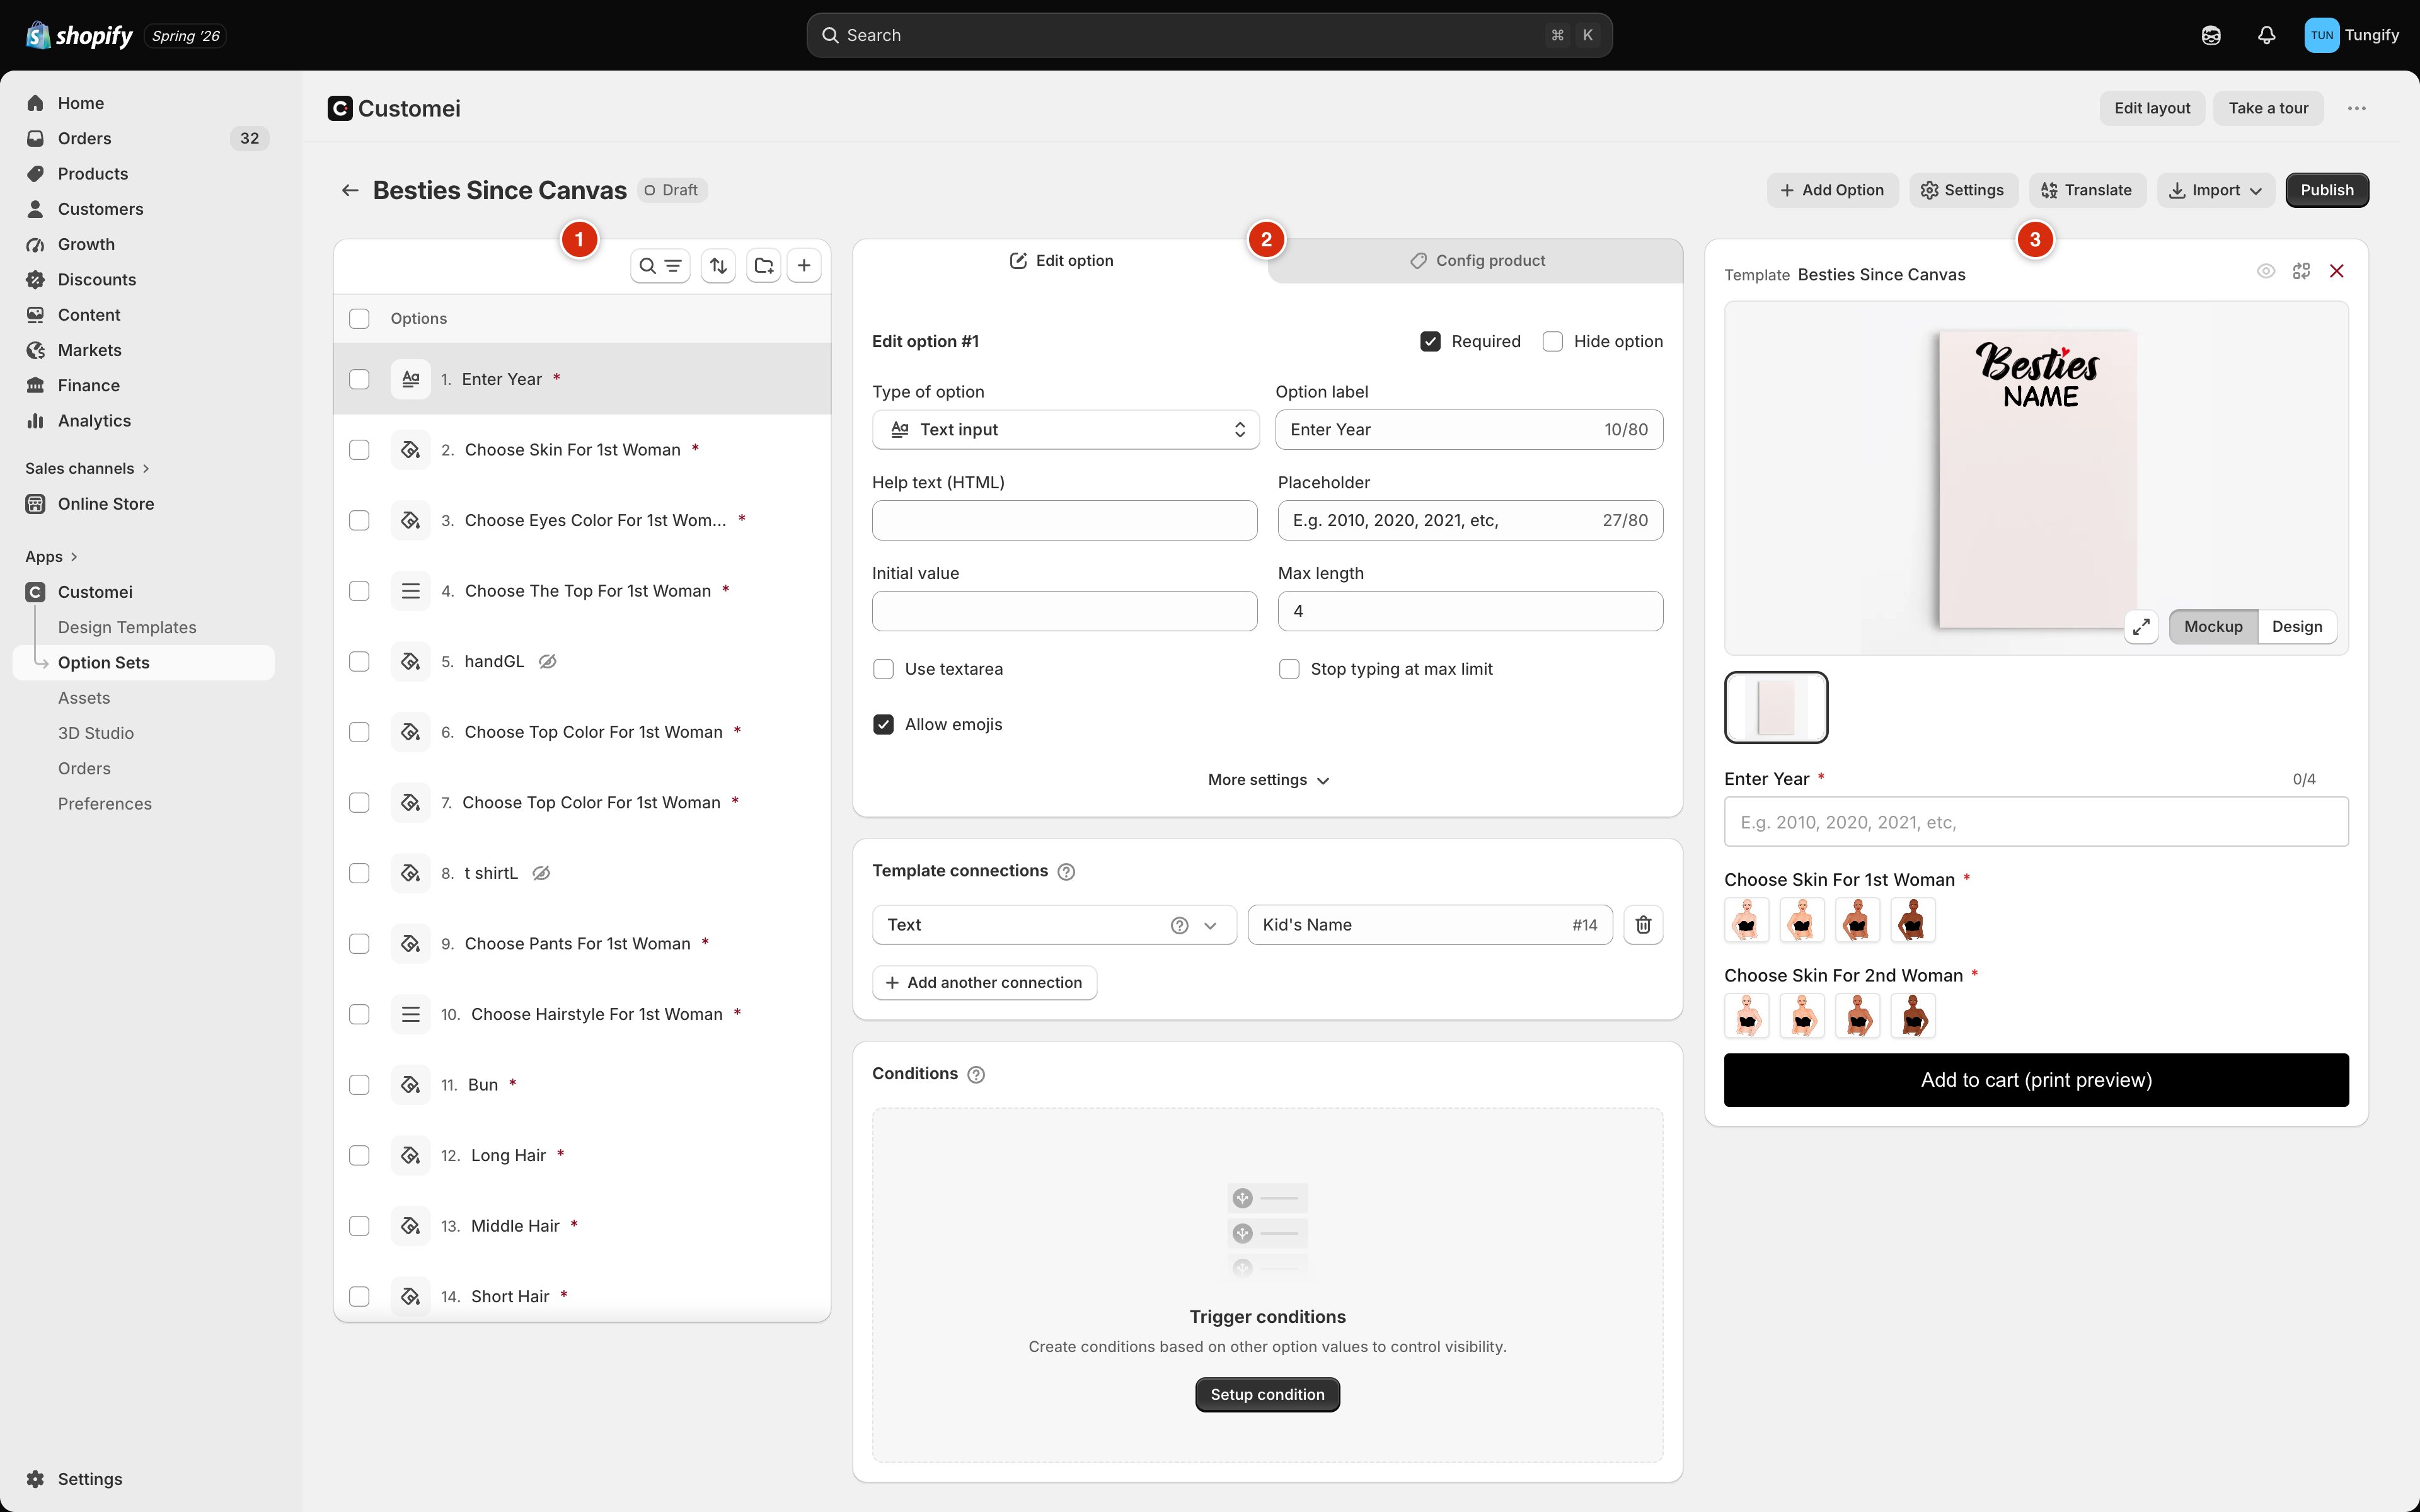
Task: Click the list icon for Choose Hairstyle For 1st Woman
Action: point(410,1014)
